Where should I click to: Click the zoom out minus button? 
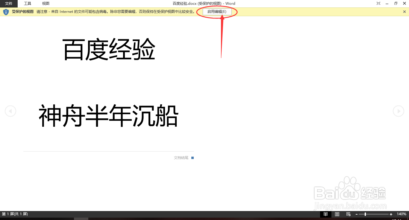(357, 214)
